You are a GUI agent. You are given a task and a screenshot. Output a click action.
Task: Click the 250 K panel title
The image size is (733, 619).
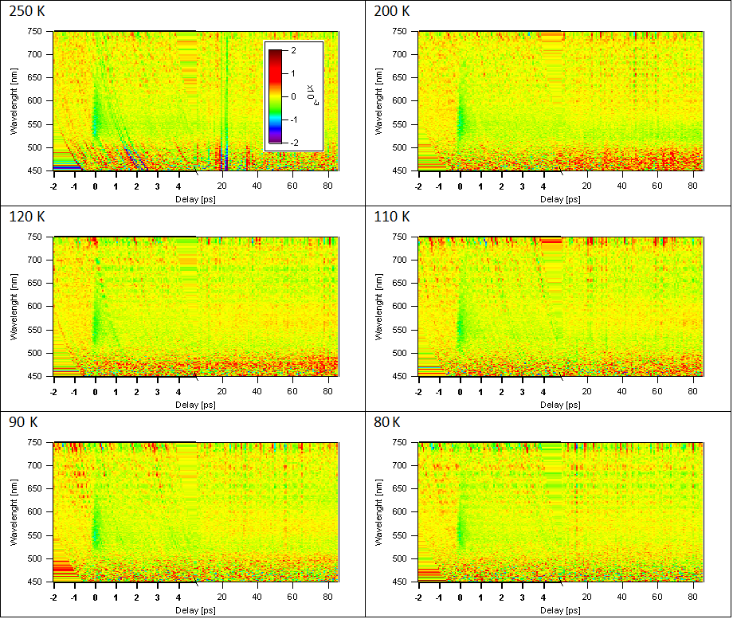pos(25,11)
